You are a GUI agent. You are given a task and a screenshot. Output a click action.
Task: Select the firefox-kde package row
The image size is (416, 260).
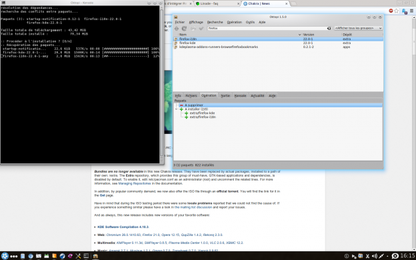coord(278,43)
